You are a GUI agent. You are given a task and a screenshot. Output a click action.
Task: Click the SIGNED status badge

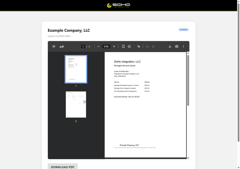183,30
